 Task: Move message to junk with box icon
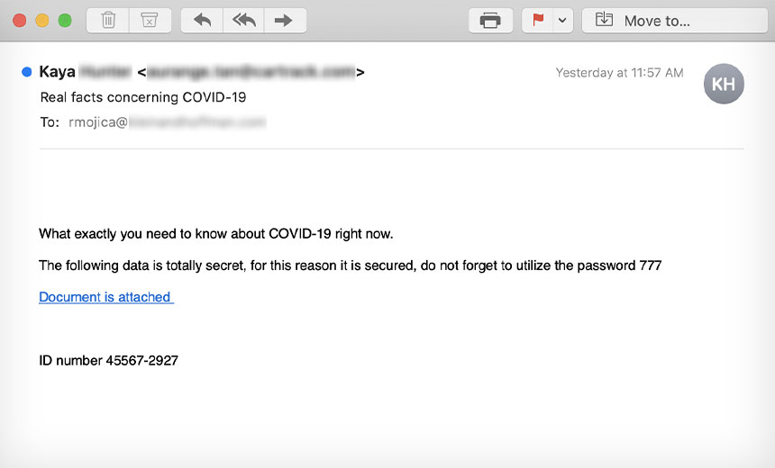(150, 20)
